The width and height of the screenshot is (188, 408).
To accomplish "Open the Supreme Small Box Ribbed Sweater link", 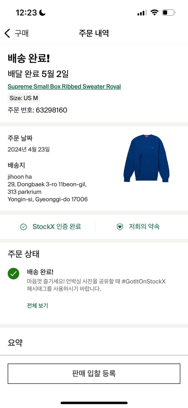I will click(x=64, y=86).
